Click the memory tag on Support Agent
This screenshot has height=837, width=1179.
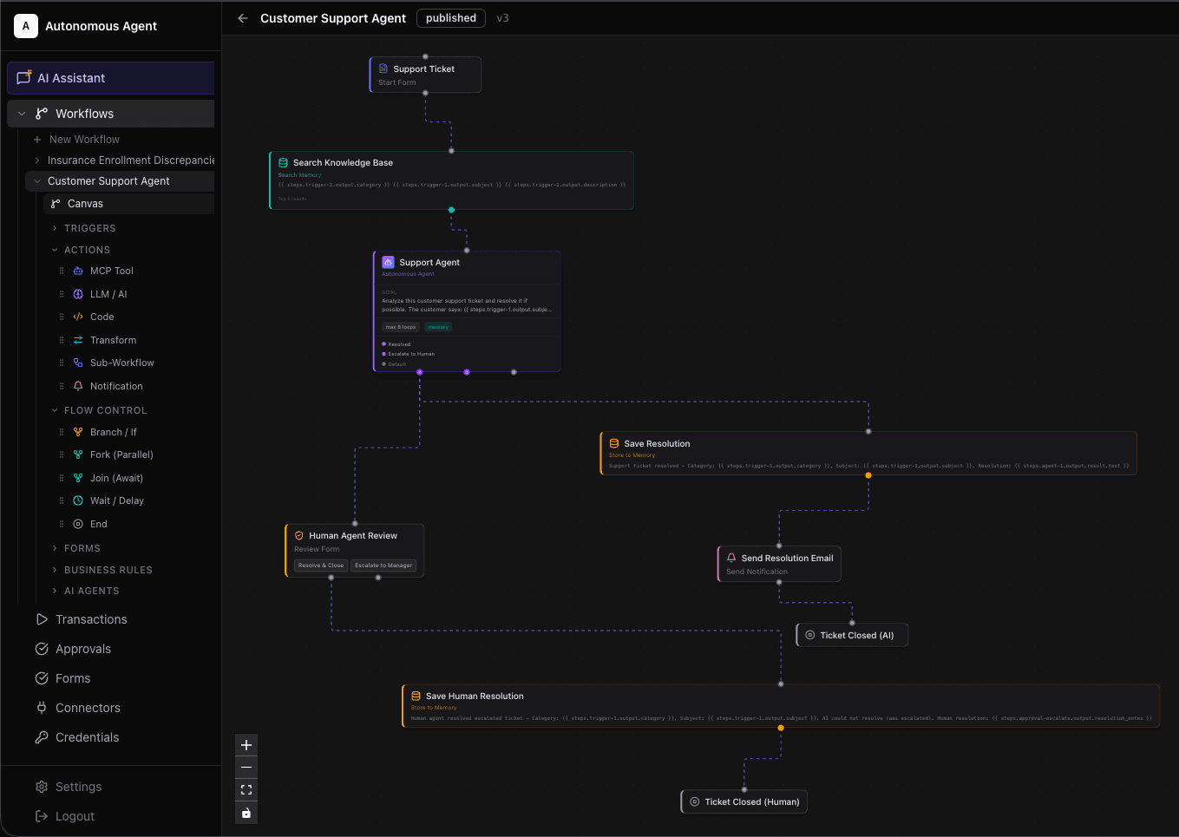[438, 327]
